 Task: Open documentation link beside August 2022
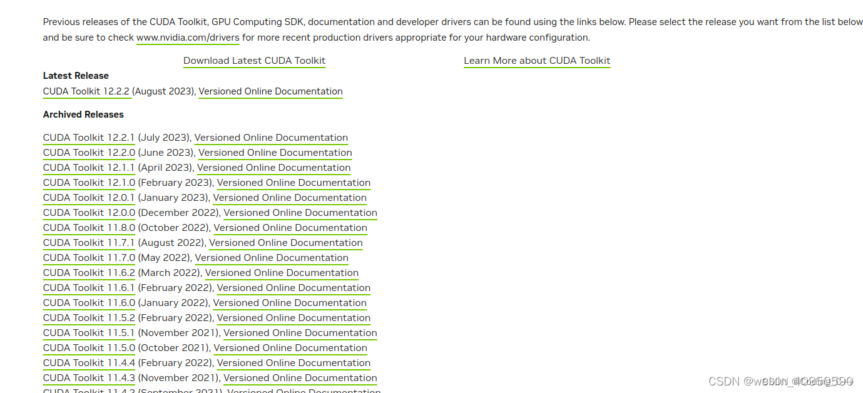coord(286,243)
